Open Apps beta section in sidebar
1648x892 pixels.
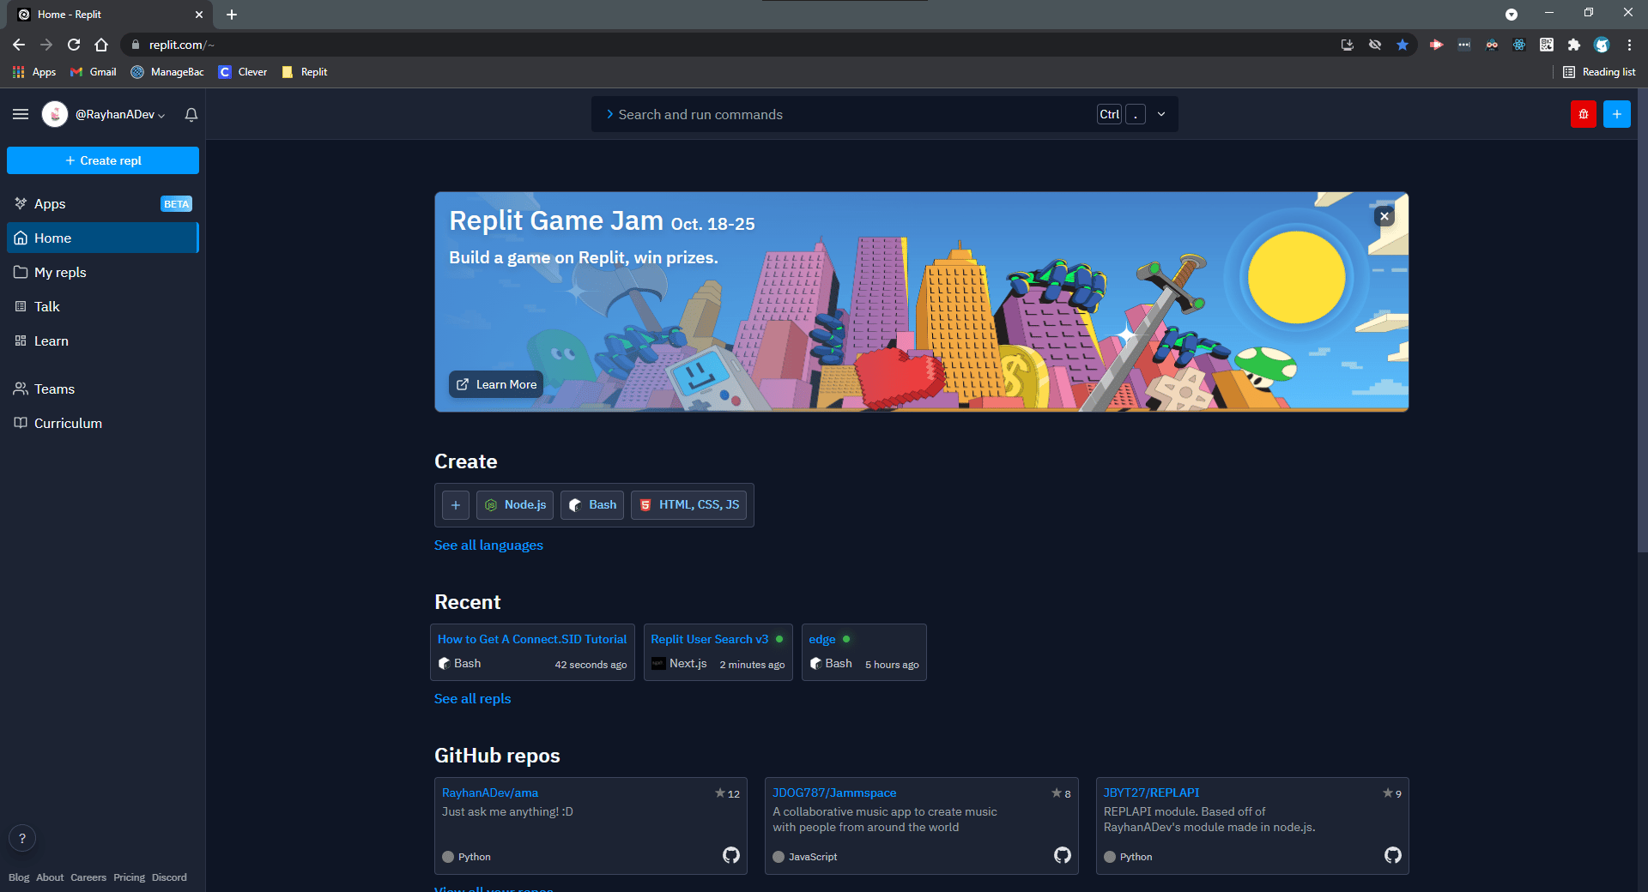click(x=103, y=203)
